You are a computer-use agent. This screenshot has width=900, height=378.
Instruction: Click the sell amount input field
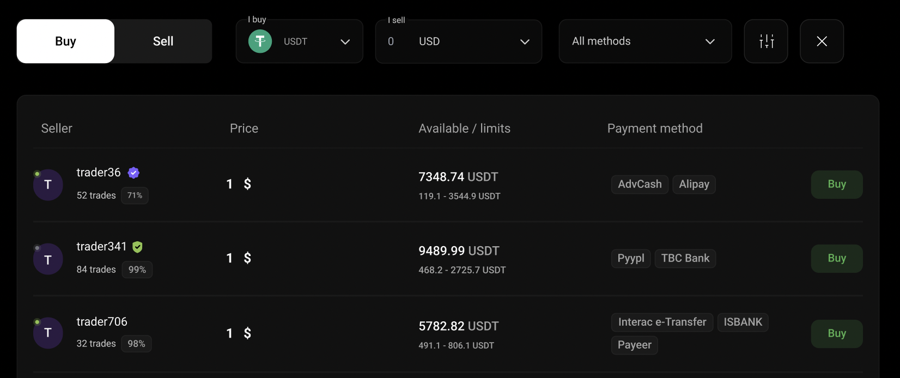(x=395, y=41)
